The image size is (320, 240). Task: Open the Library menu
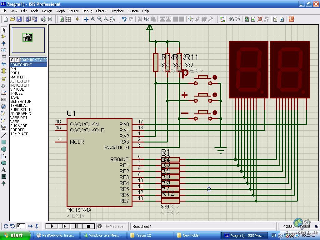click(101, 11)
